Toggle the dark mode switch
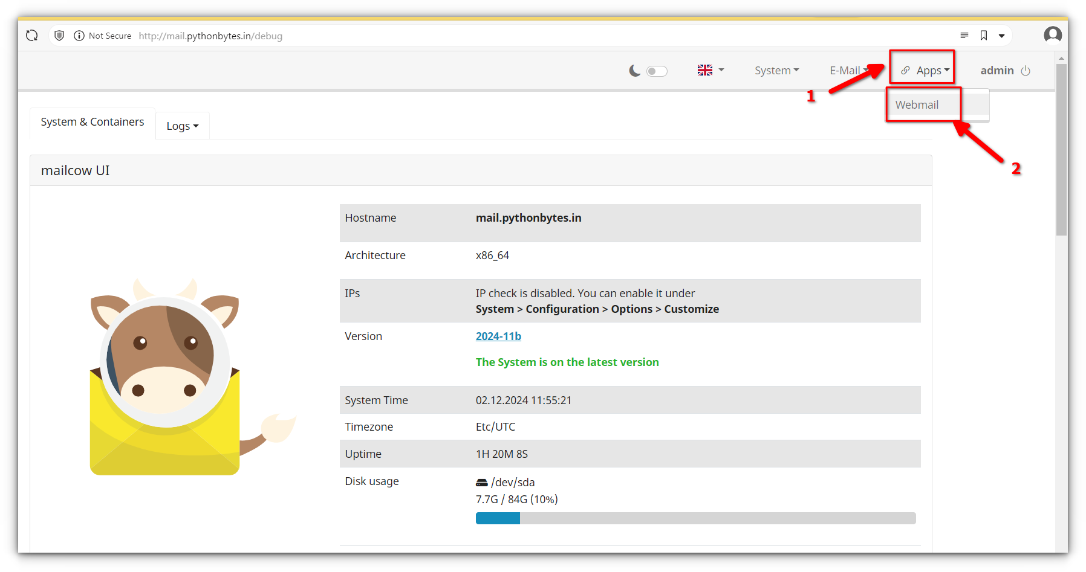The image size is (1086, 572). point(657,71)
